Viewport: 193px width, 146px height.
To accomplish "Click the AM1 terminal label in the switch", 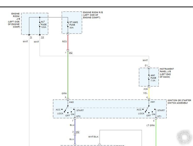I will (153, 102).
